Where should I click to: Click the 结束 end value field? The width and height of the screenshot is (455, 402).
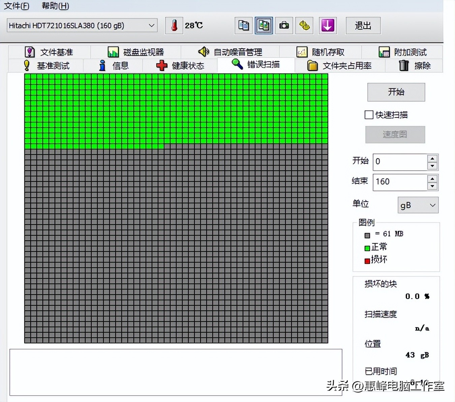point(400,182)
